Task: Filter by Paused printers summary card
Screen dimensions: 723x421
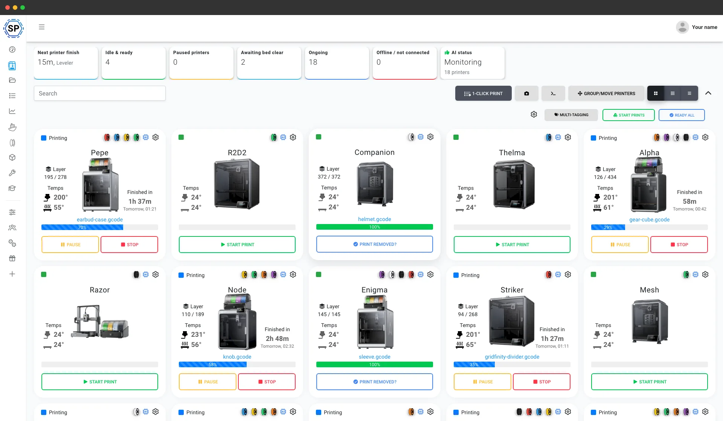Action: point(201,63)
